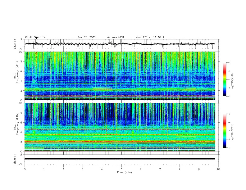Click the "-7" label on ch.1 color bar
Screen dimensions: 246x190
click(229, 96)
